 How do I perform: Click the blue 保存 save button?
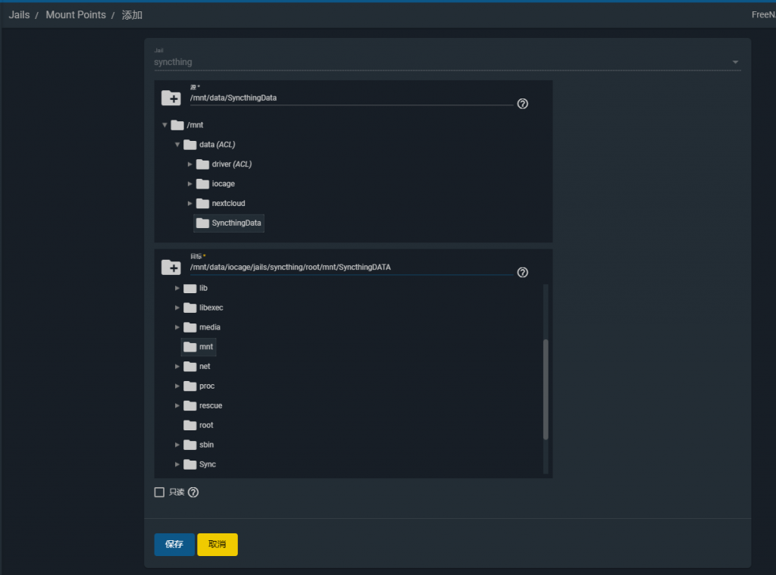[x=174, y=545]
